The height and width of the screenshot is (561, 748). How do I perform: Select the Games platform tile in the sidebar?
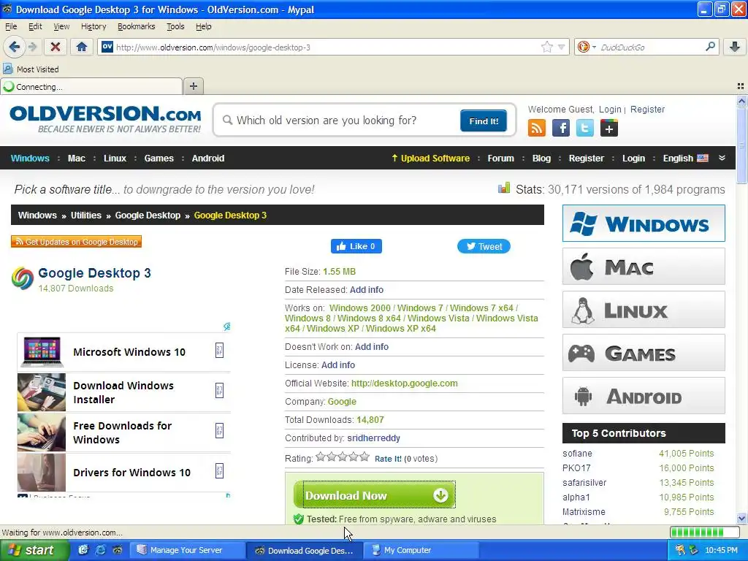click(x=644, y=353)
